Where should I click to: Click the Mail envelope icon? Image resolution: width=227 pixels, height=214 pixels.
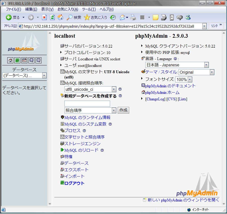122,18
